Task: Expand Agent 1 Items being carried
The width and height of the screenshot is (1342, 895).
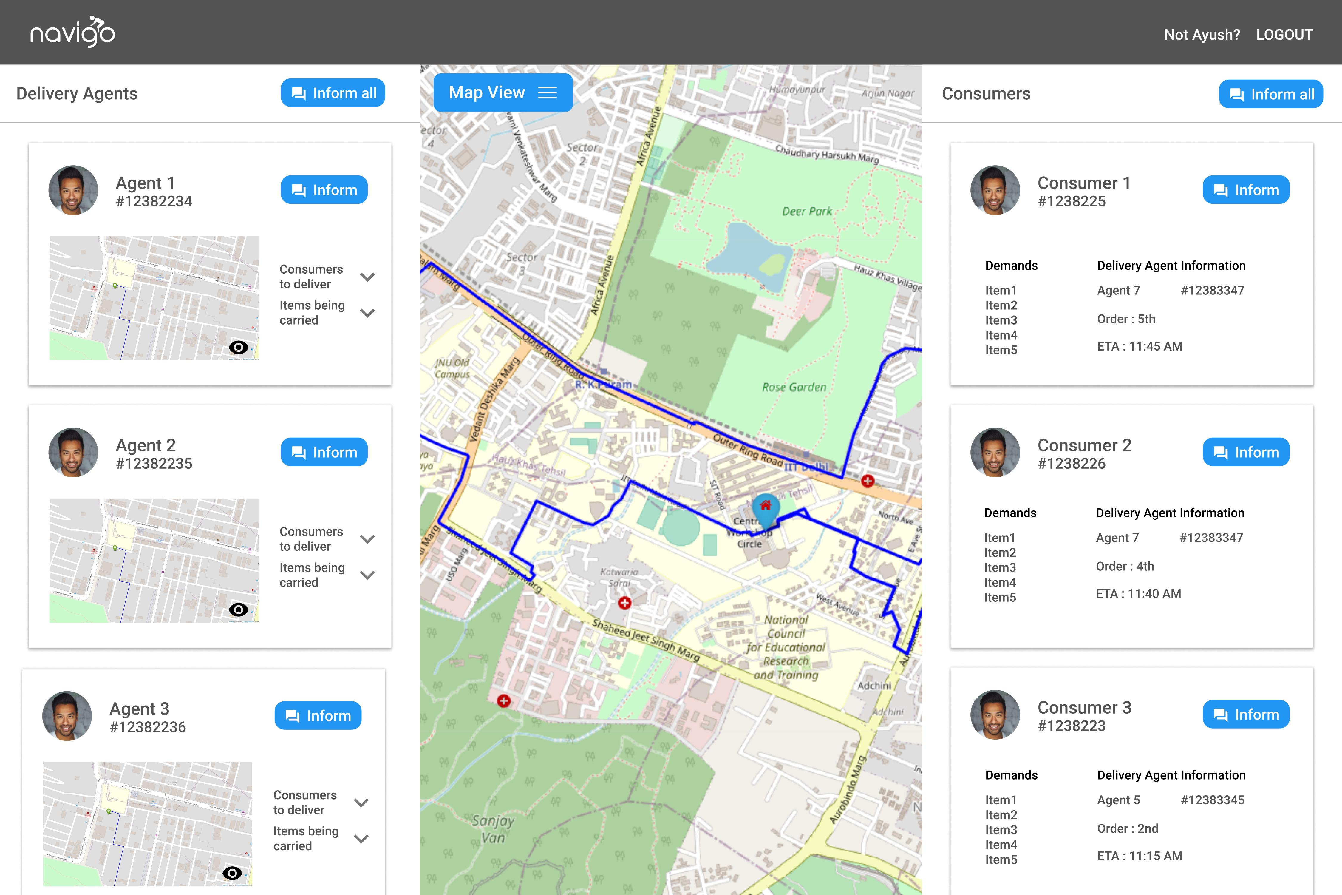Action: (x=367, y=313)
